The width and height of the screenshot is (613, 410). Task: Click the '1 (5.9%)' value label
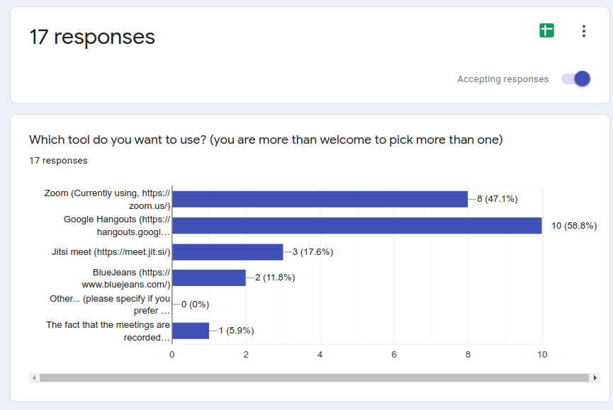pyautogui.click(x=236, y=331)
